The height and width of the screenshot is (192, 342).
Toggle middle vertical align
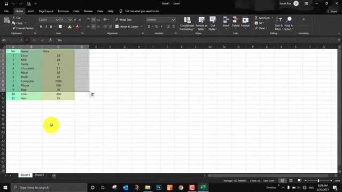pyautogui.click(x=94, y=20)
